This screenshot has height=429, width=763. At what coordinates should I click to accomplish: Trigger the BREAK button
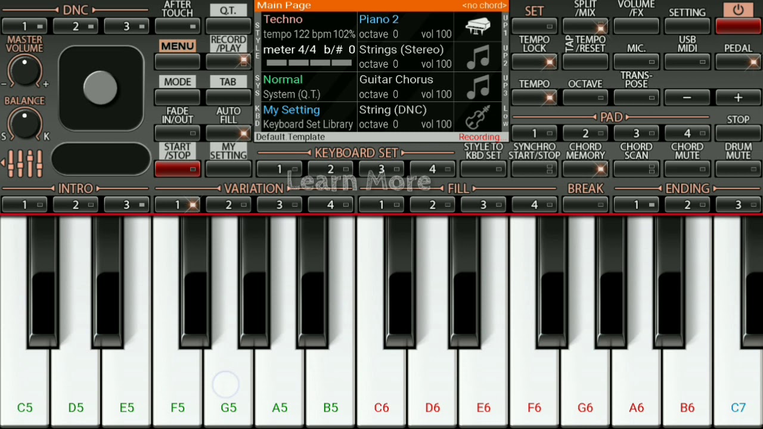click(x=585, y=204)
